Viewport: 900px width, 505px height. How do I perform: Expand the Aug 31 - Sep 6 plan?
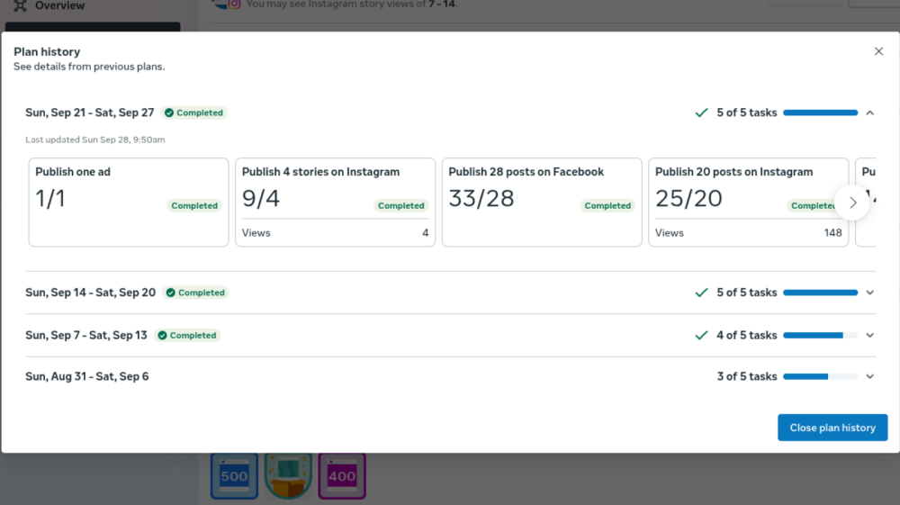pos(869,376)
